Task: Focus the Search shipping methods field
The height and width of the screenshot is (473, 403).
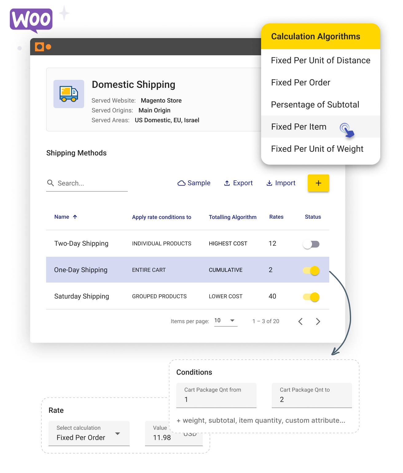Action: point(87,183)
